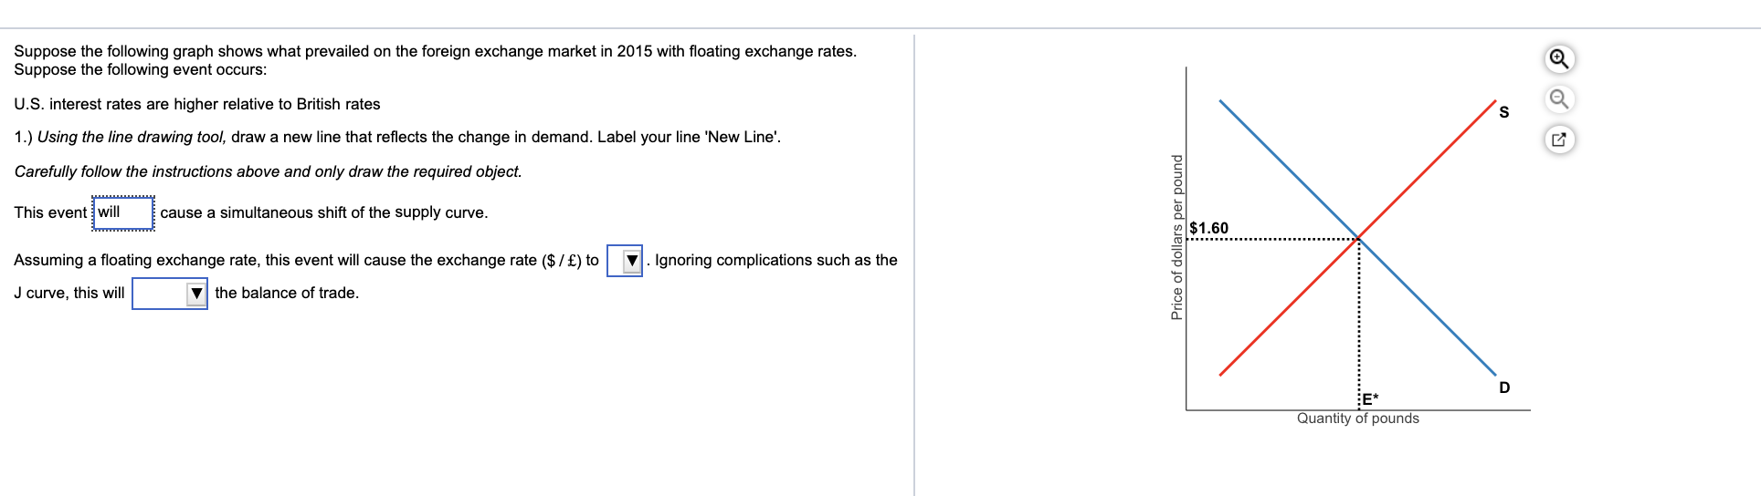The height and width of the screenshot is (496, 1761).
Task: Open the 'will' supply shift dropdown
Action: [x=123, y=212]
